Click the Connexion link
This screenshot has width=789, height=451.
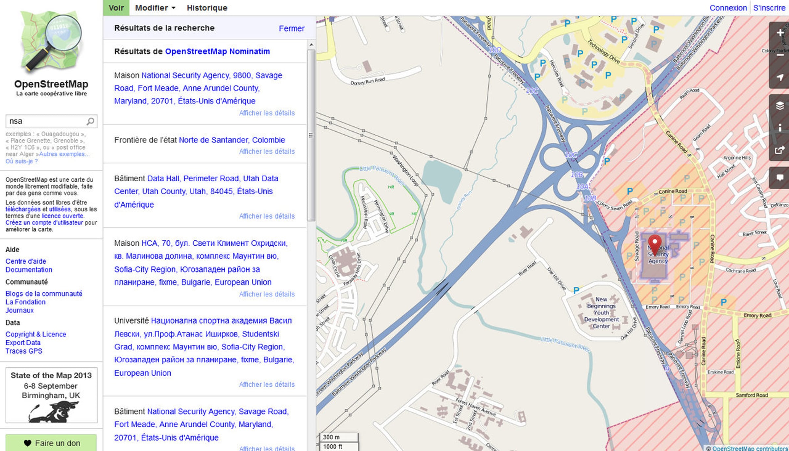point(728,8)
